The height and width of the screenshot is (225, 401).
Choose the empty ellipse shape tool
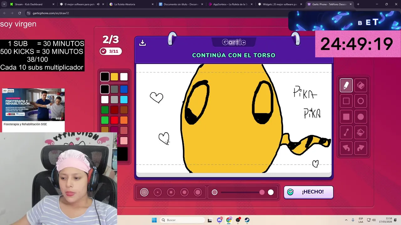click(361, 101)
